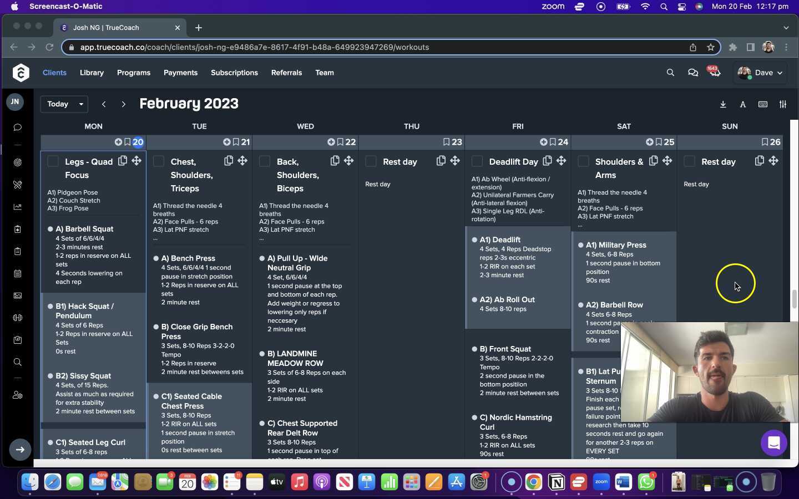Select the goals target icon in the sidebar
This screenshot has height=499, width=799.
coord(18,162)
